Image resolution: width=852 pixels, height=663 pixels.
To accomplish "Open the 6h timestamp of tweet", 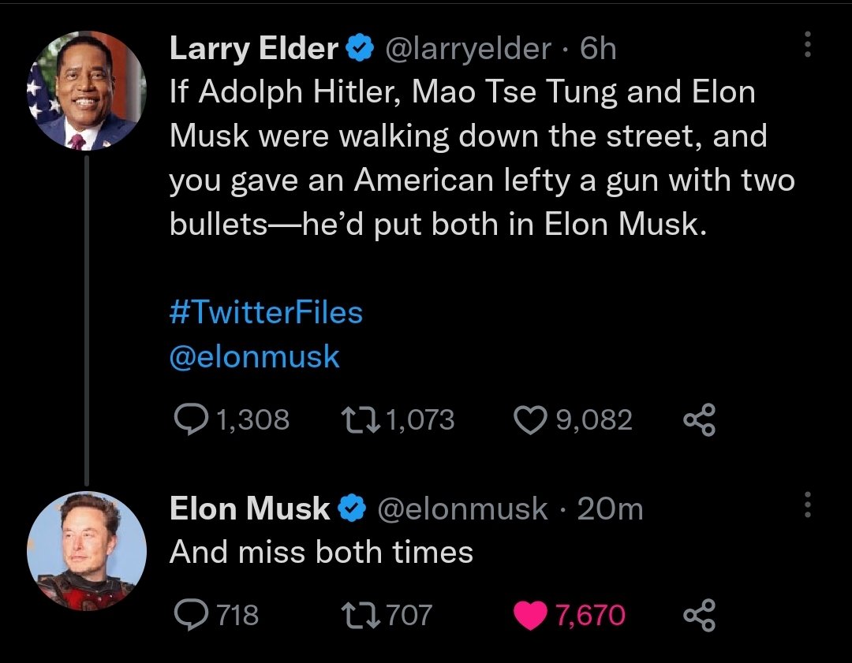I will point(597,50).
